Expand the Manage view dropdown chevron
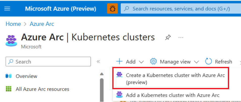241x102 pixels. point(197,62)
